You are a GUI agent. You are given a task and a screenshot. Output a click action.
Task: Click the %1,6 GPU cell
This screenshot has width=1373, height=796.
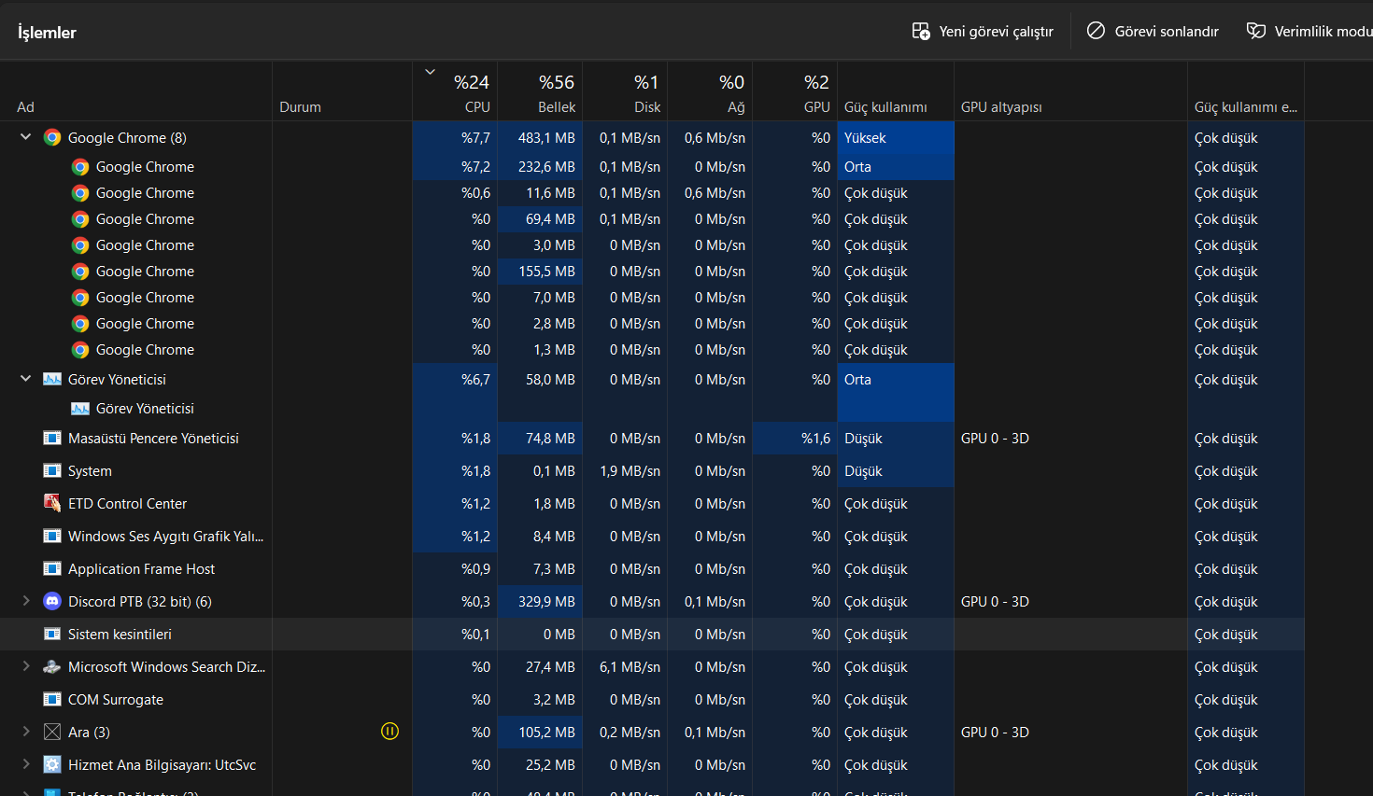795,439
